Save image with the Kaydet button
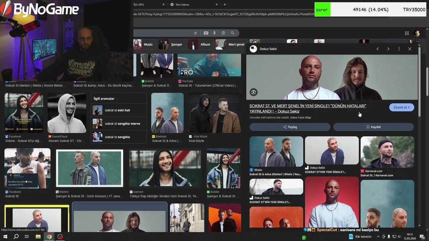The height and width of the screenshot is (241, 429). (x=373, y=127)
